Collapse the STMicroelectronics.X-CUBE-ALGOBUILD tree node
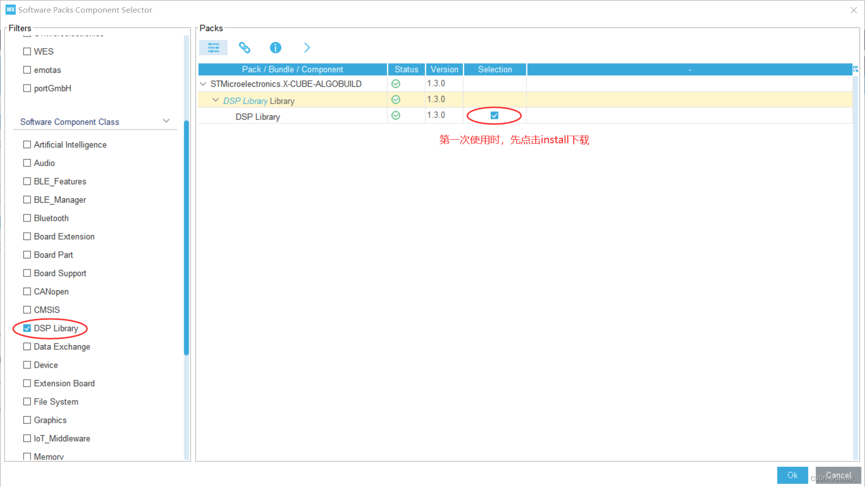 click(203, 84)
